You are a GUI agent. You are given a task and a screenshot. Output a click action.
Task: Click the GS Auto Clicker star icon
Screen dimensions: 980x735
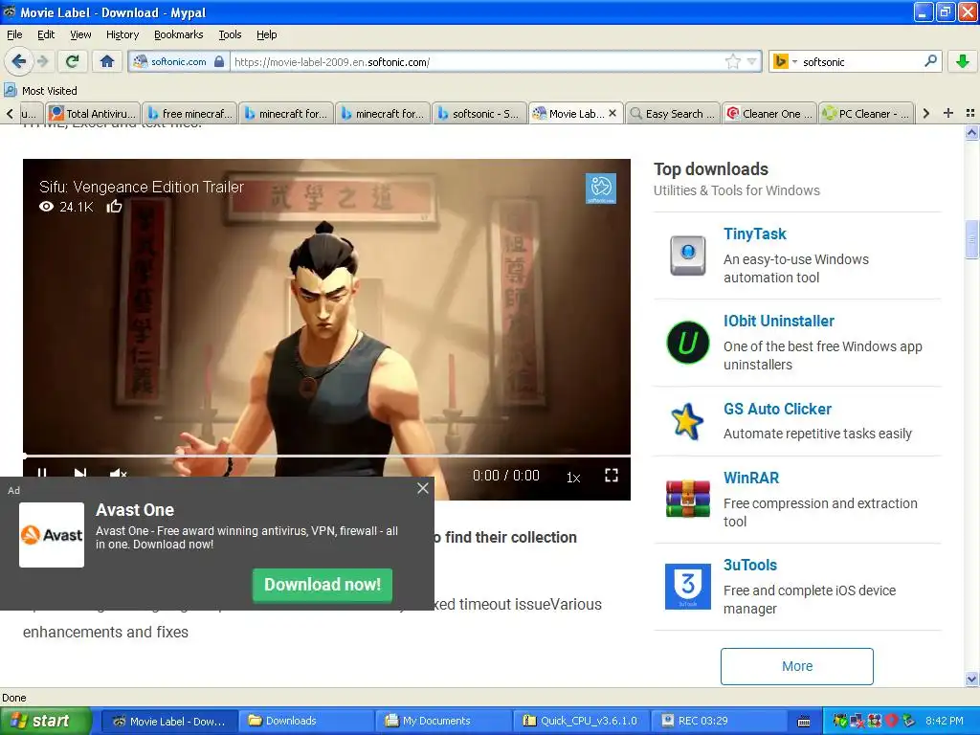coord(687,421)
